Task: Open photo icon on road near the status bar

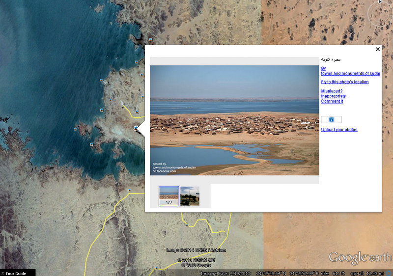Action: 156,268
